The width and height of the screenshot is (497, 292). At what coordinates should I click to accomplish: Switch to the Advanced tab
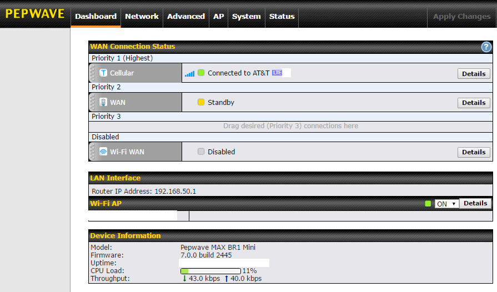(186, 16)
